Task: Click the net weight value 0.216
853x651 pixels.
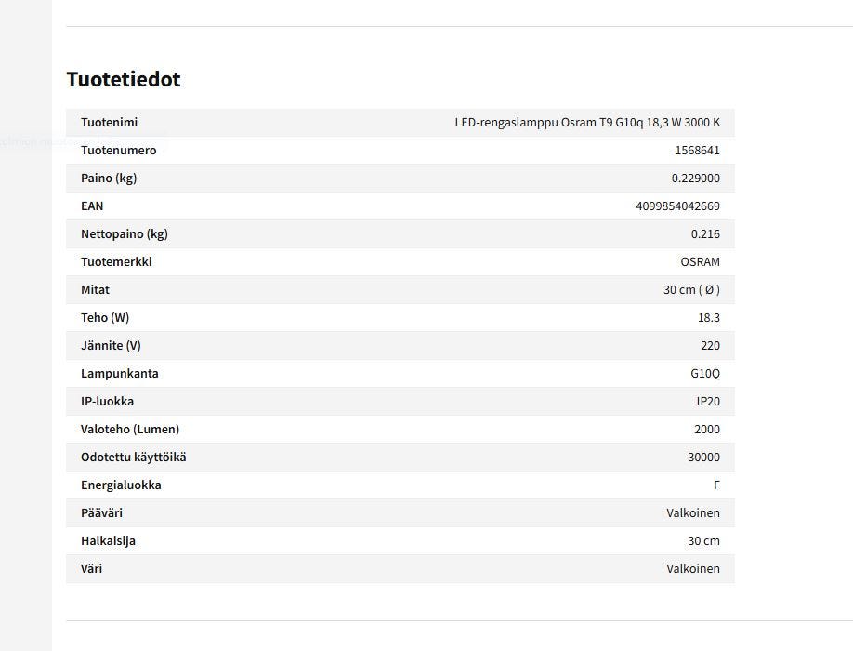Action: click(x=705, y=234)
